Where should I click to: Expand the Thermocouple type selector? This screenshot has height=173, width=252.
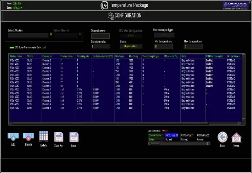(x=164, y=35)
